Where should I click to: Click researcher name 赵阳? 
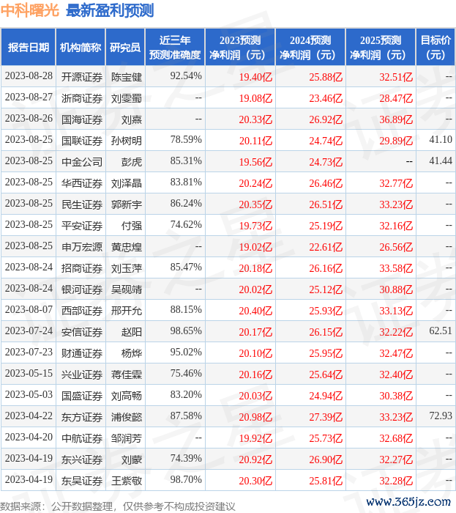pyautogui.click(x=132, y=333)
